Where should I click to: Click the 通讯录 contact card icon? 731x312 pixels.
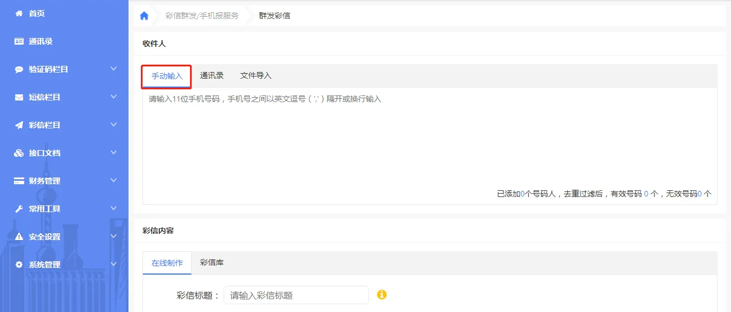(x=19, y=41)
